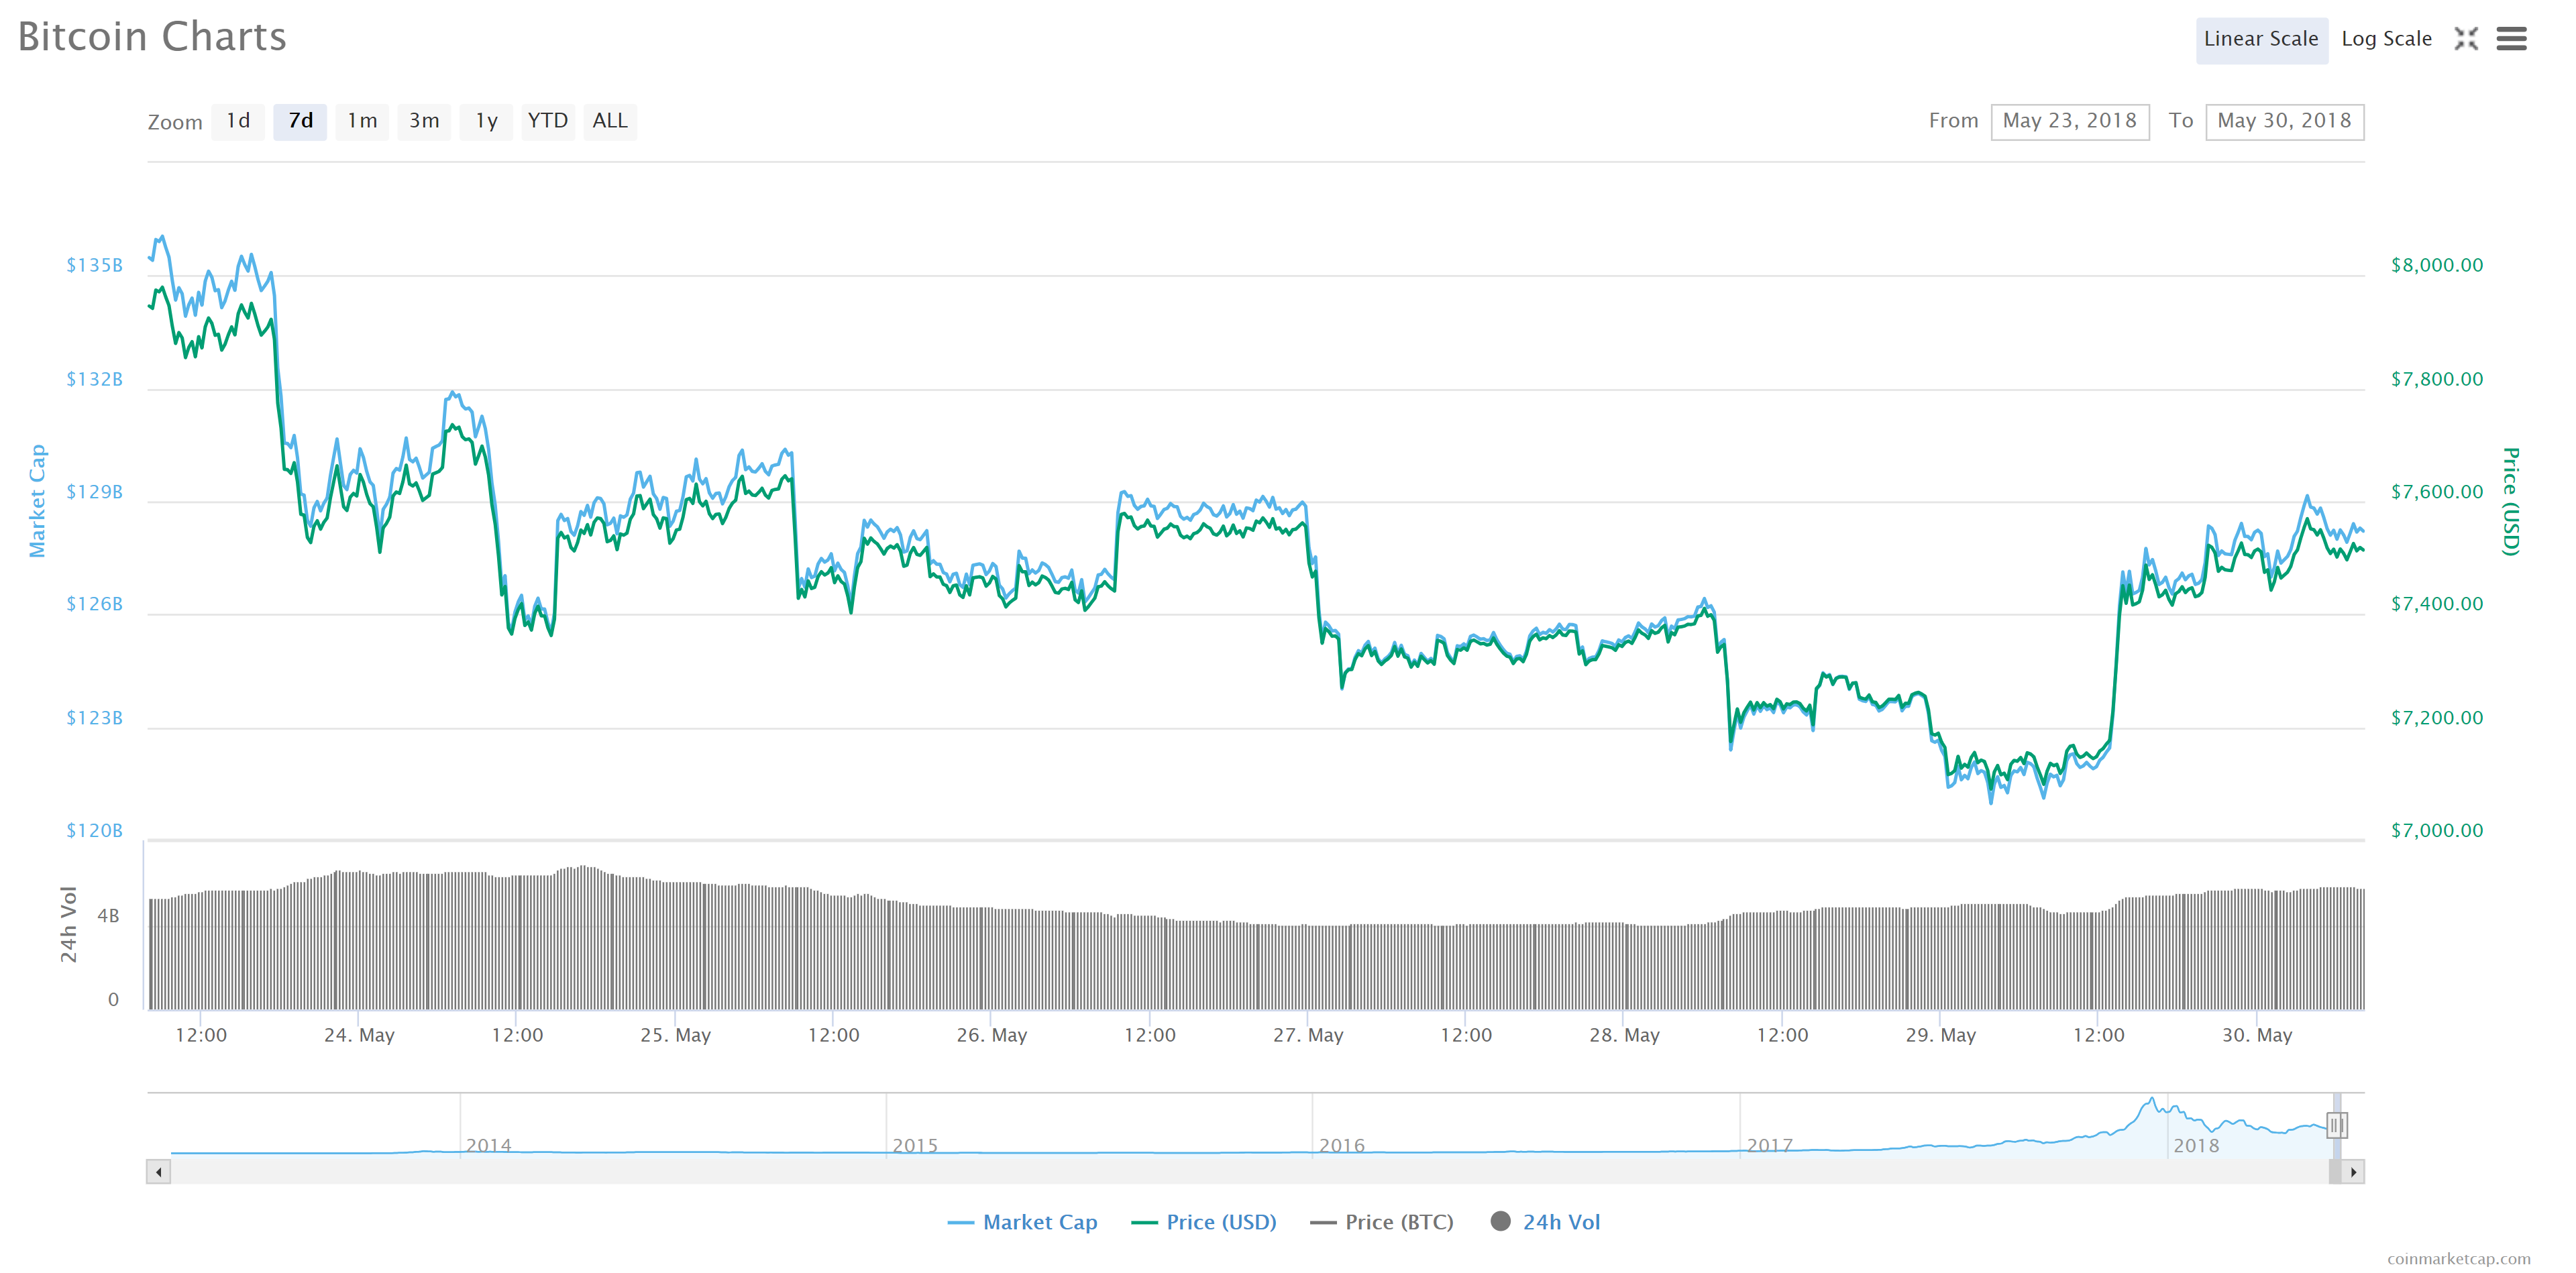
Task: Click the 24. May date label
Action: coord(359,1035)
